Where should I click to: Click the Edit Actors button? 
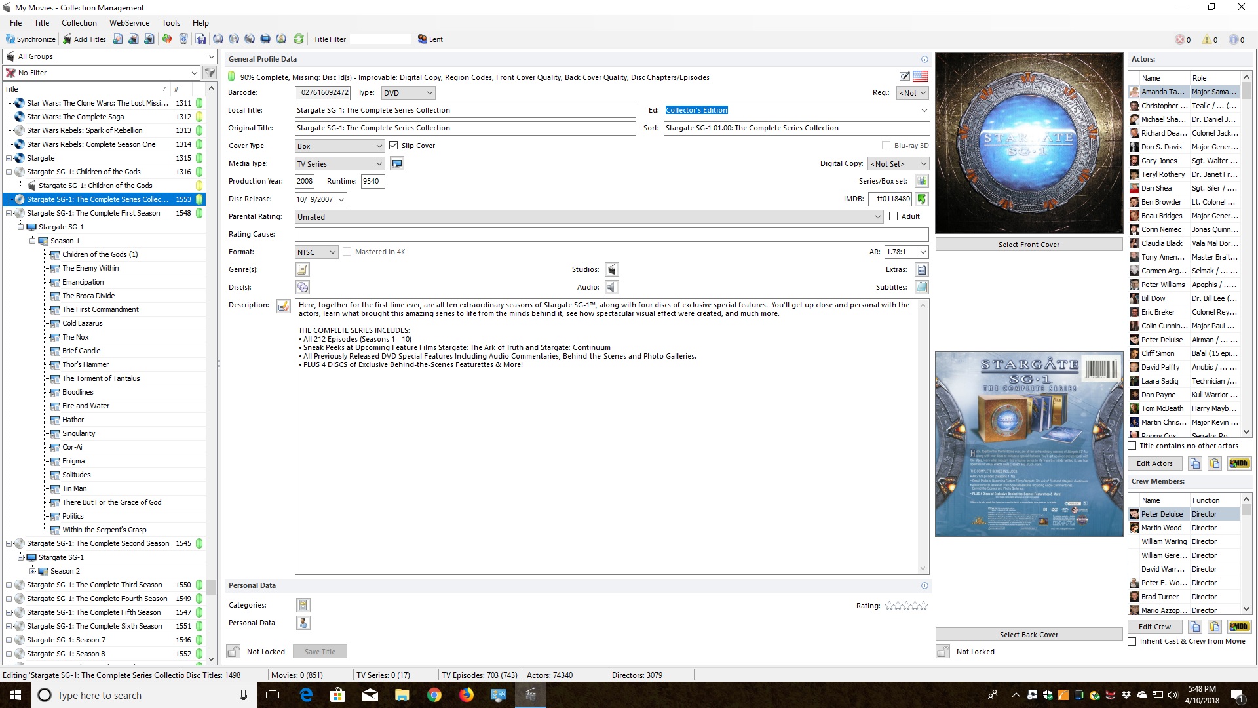pyautogui.click(x=1154, y=463)
